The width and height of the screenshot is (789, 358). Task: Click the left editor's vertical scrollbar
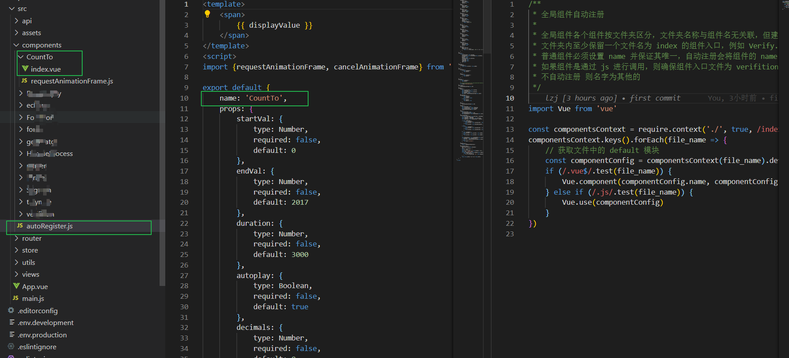tap(487, 26)
